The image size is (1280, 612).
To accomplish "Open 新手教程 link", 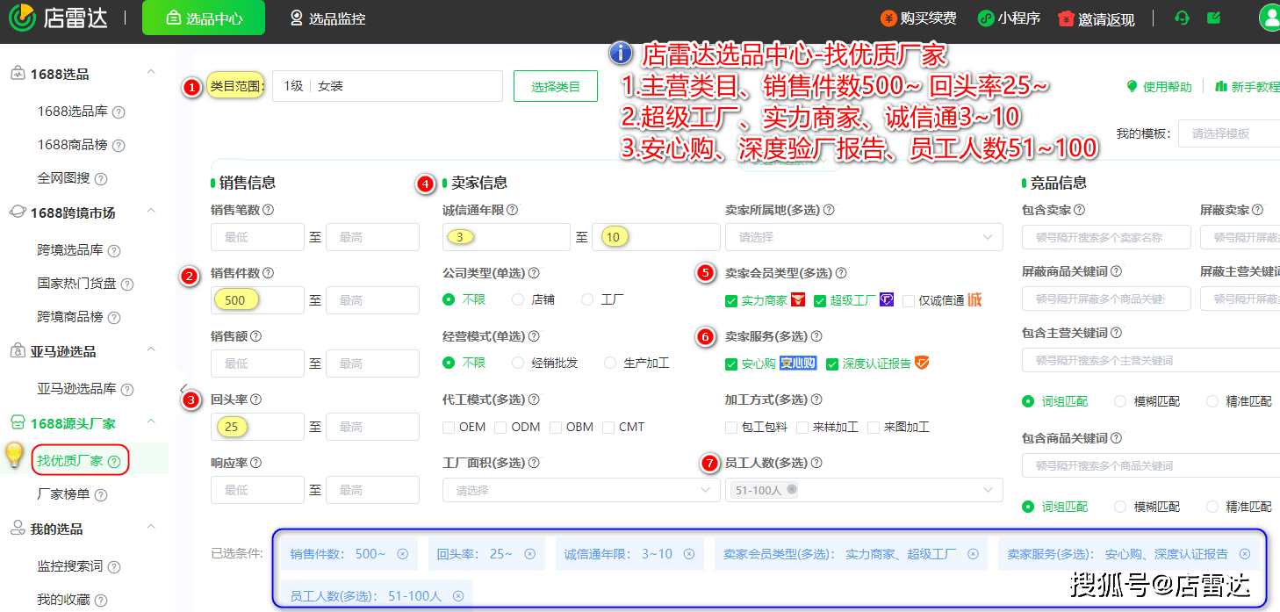I will [1248, 86].
